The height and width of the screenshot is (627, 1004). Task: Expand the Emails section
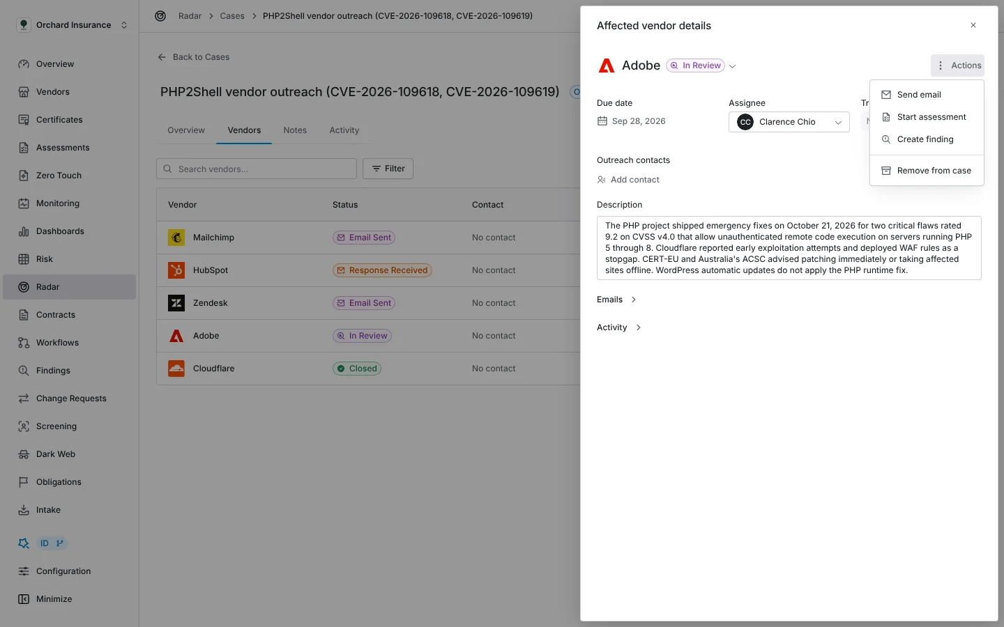point(617,300)
